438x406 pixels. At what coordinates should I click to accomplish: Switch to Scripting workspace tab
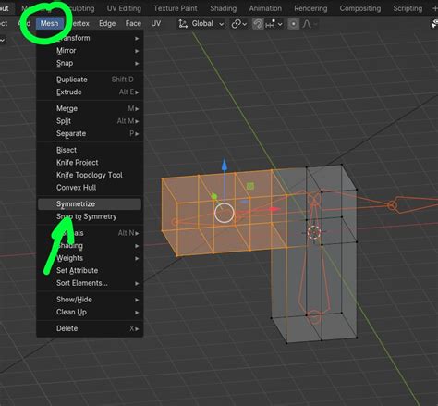(408, 8)
